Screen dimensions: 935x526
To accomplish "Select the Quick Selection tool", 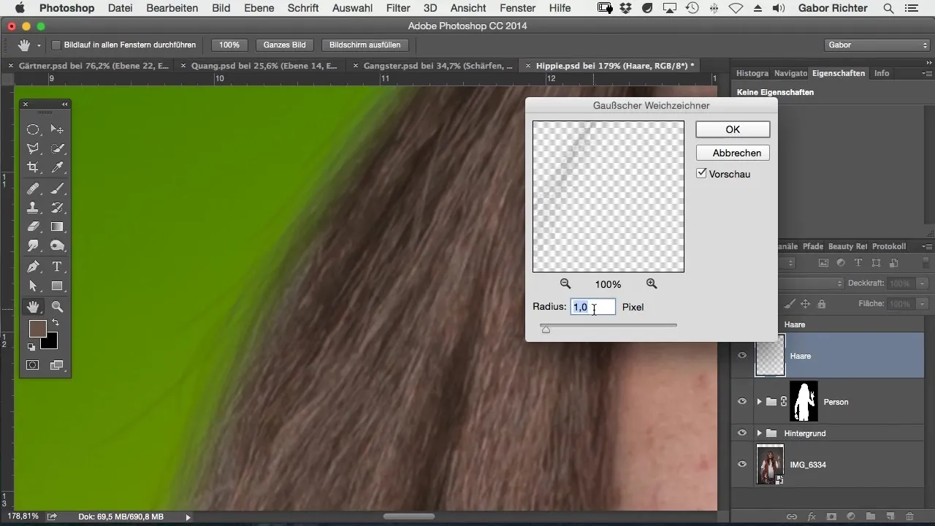I will [57, 148].
